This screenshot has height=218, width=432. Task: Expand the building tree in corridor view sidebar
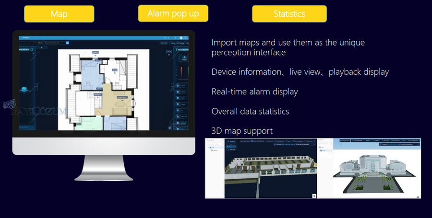click(208, 147)
